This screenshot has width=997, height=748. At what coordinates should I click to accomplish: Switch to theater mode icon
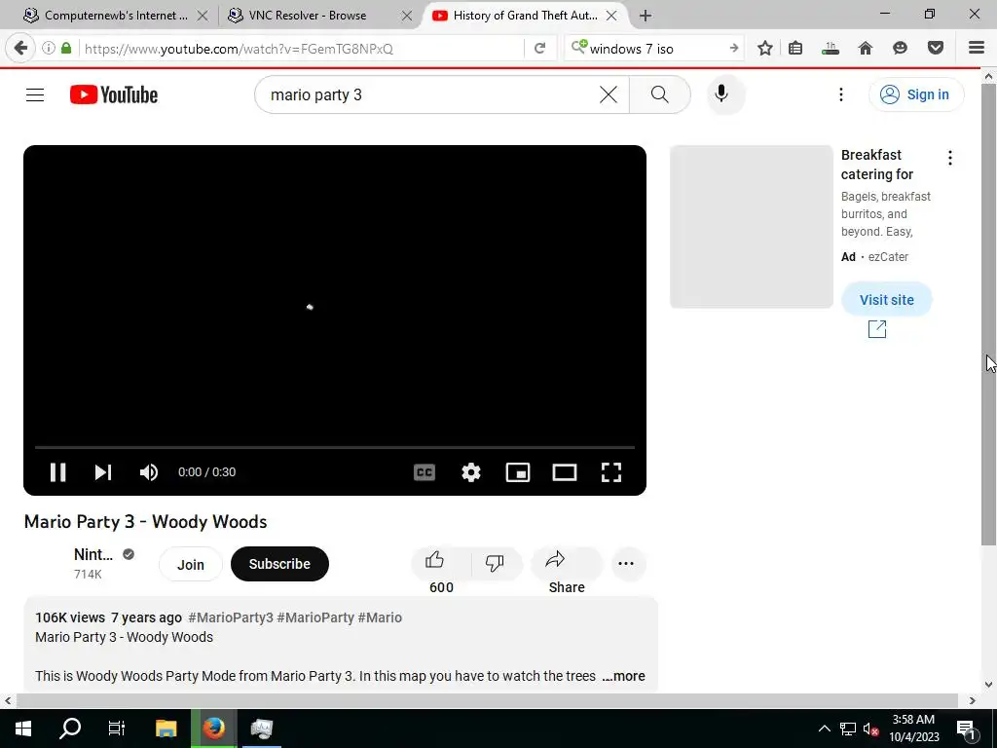click(565, 472)
